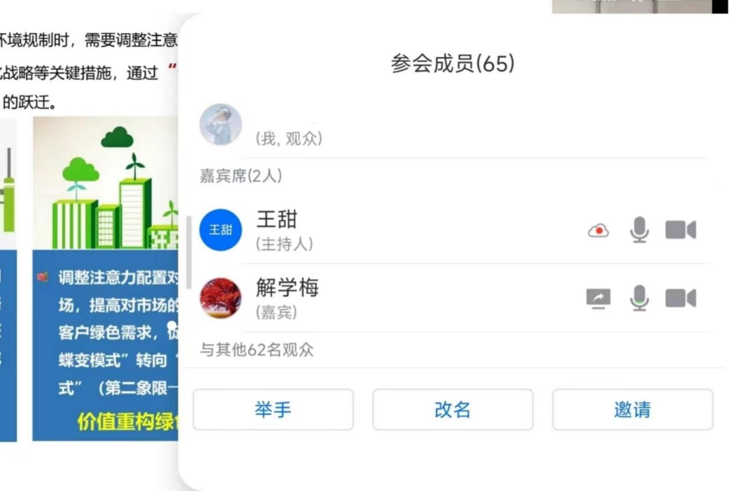736x491 pixels.
Task: Toggle 王甜's camera icon
Action: coord(680,230)
